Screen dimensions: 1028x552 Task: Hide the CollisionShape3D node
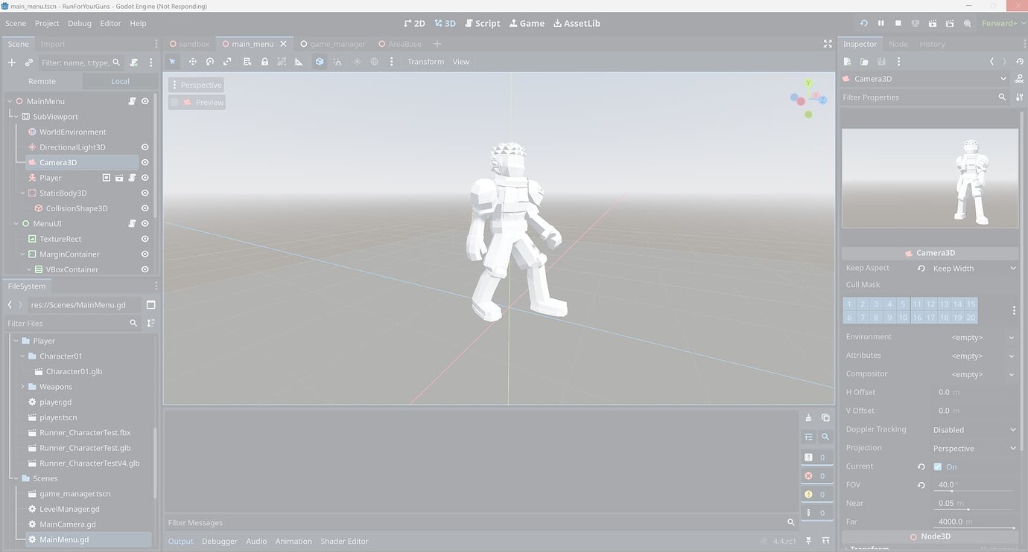(145, 208)
